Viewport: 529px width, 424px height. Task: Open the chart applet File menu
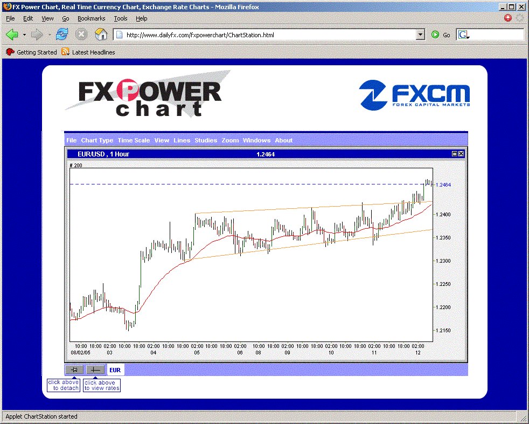72,140
